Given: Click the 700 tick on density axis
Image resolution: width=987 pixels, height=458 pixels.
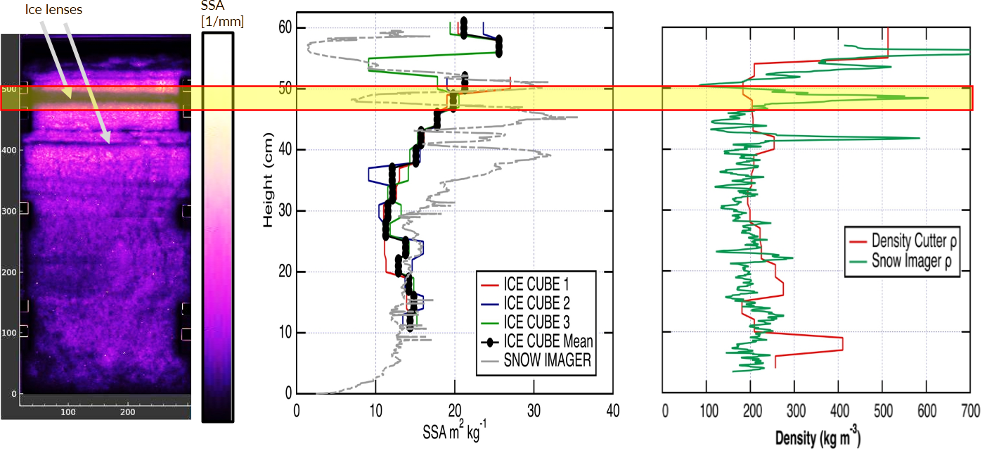Looking at the screenshot, I should 970,413.
